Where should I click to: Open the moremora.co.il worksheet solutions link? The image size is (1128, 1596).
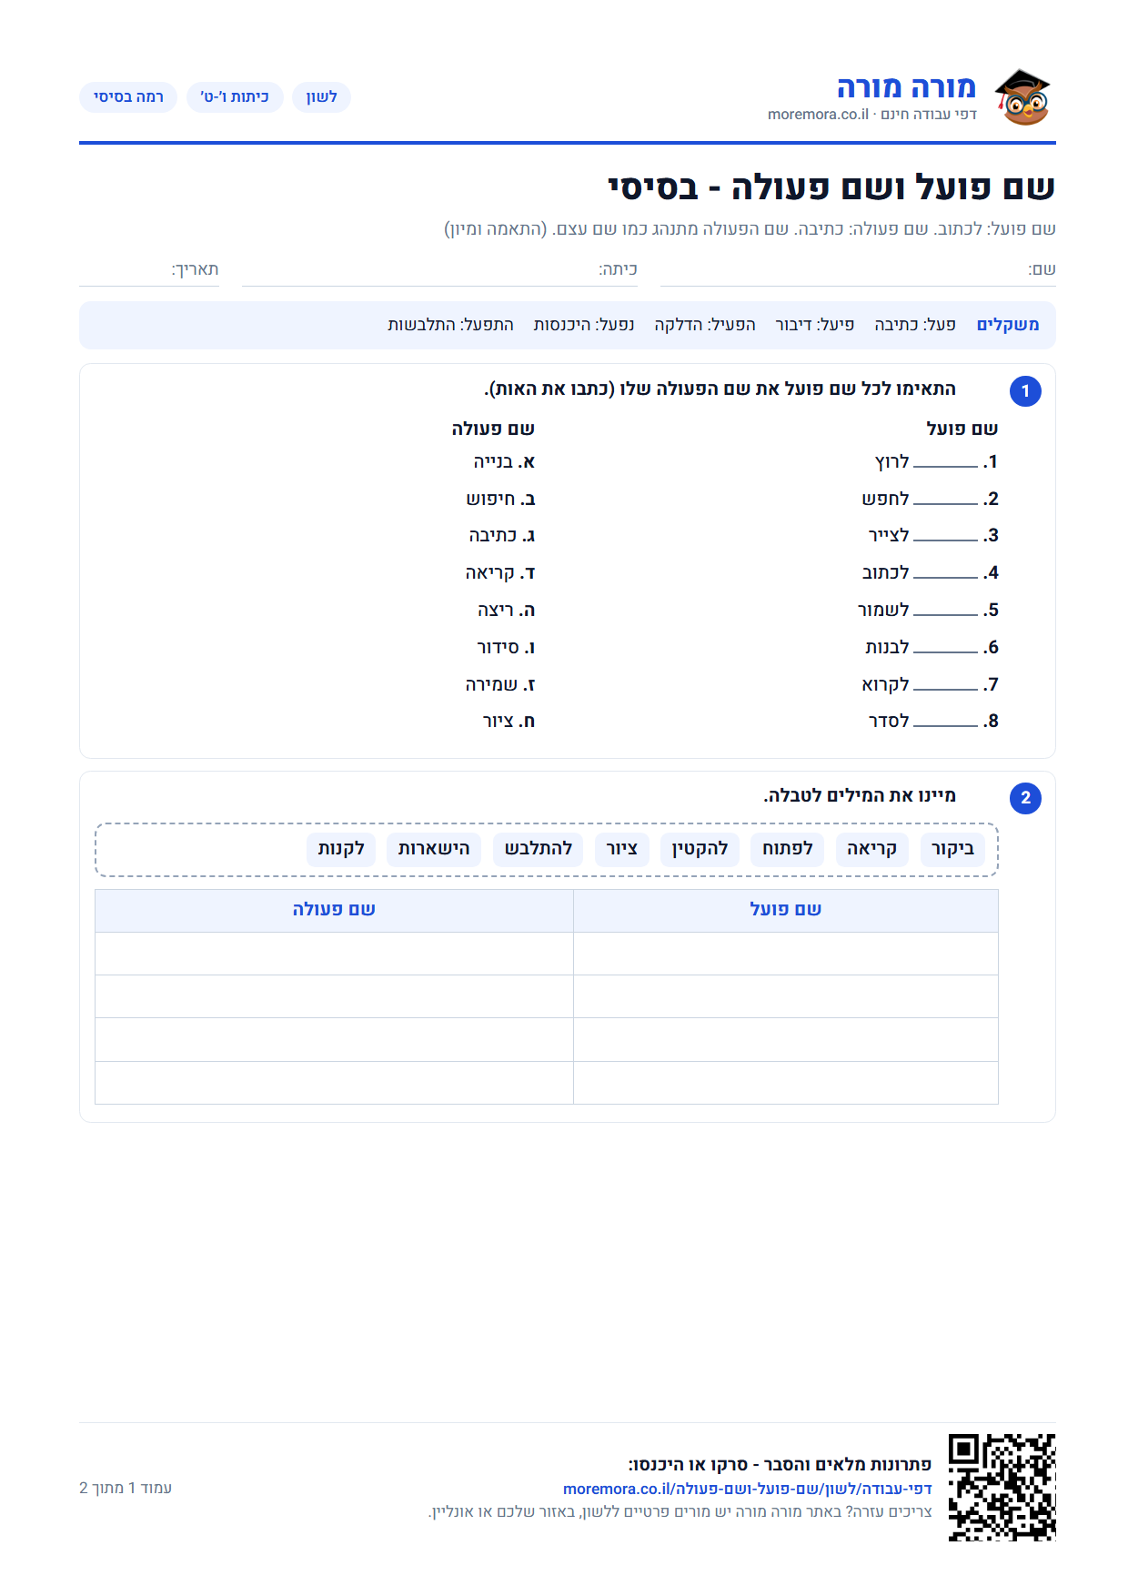tap(748, 1489)
